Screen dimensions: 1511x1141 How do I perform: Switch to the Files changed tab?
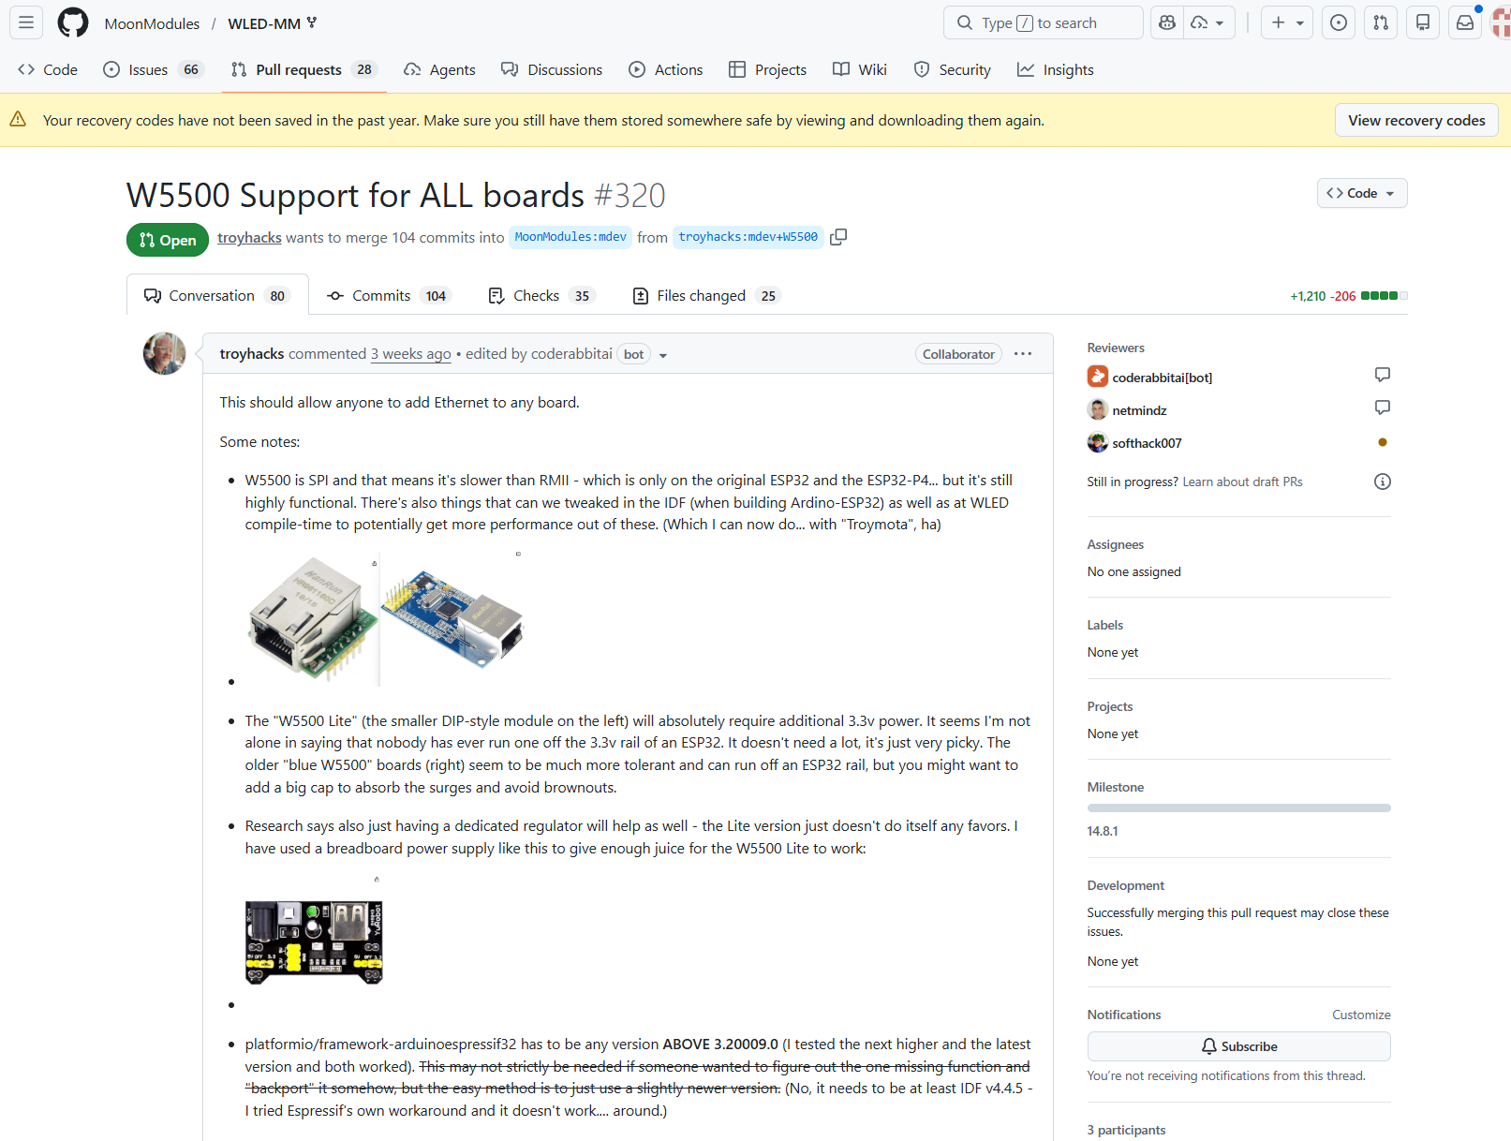coord(706,296)
